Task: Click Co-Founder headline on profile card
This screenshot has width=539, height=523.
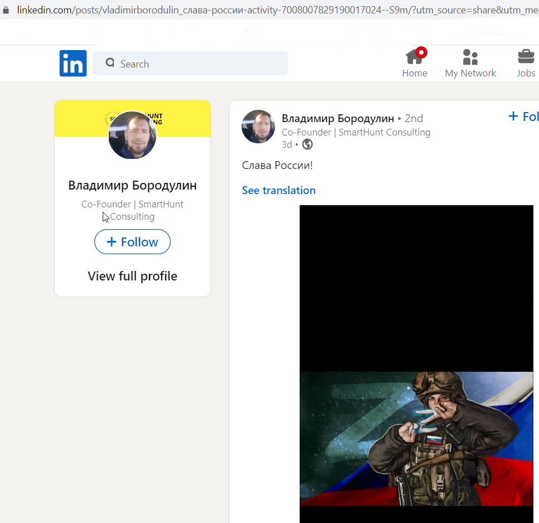Action: [132, 210]
